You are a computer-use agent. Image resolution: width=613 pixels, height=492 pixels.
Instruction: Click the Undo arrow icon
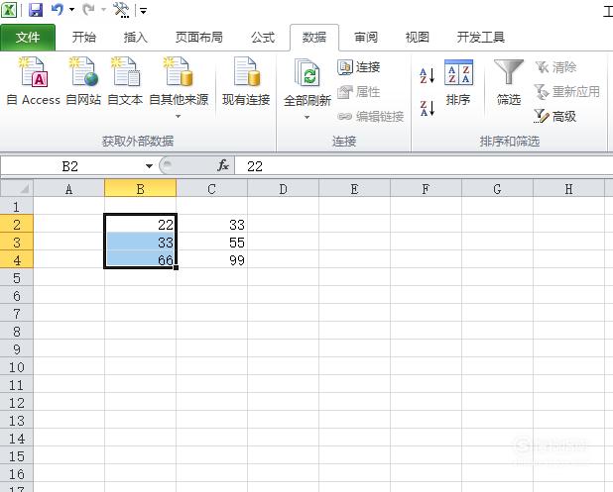[58, 9]
